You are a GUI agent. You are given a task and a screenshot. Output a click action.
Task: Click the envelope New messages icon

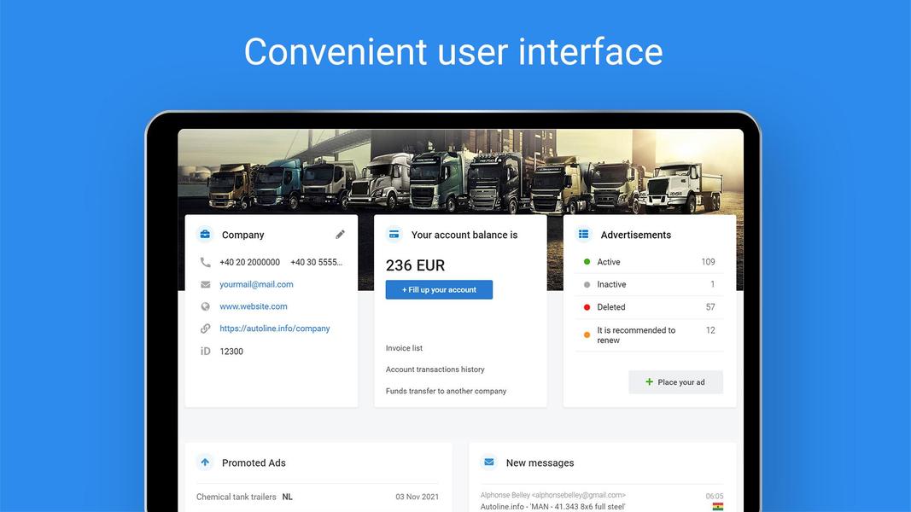pos(489,463)
